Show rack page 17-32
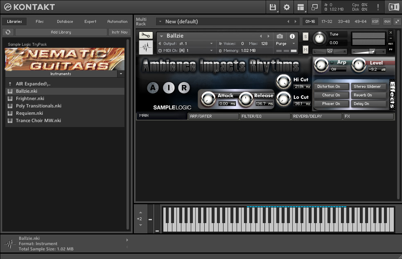 pyautogui.click(x=327, y=22)
